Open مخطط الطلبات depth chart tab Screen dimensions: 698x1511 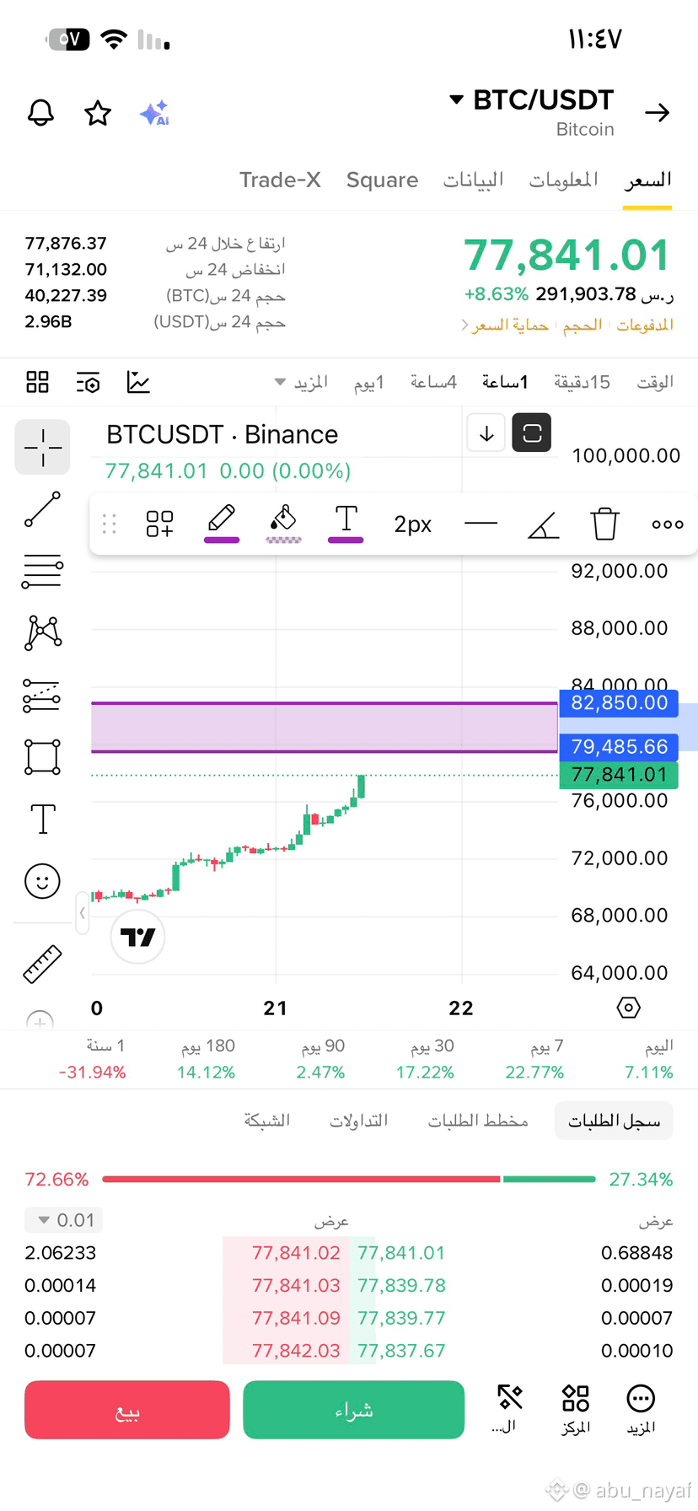click(x=478, y=1121)
